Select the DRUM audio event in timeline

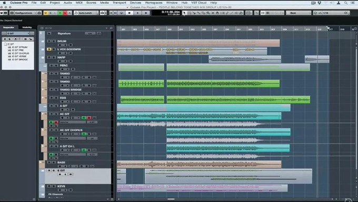pos(198,43)
